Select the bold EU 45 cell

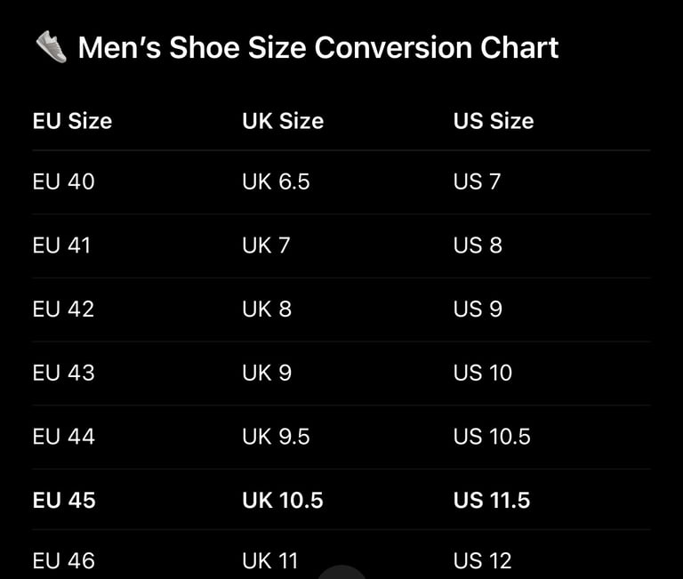(64, 500)
